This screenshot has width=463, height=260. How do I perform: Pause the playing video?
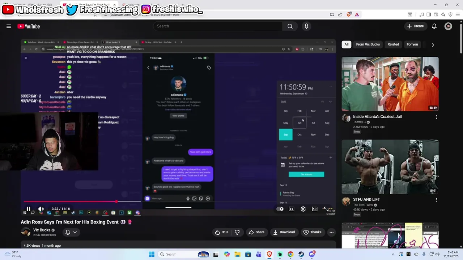pos(28,209)
